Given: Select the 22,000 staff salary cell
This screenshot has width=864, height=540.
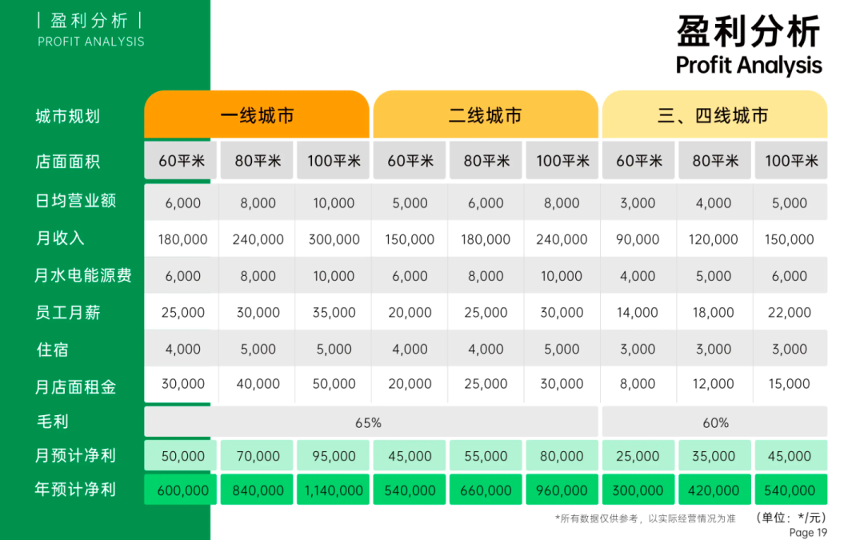Looking at the screenshot, I should (790, 313).
